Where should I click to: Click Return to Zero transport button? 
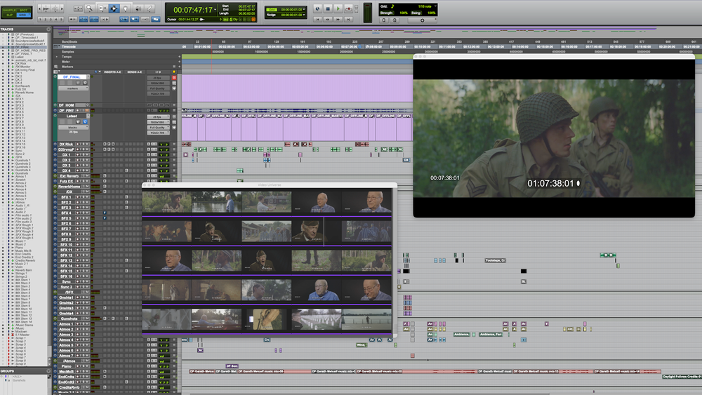[x=317, y=19]
